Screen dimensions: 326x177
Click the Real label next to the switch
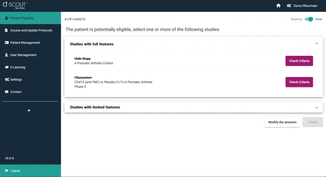pos(318,19)
